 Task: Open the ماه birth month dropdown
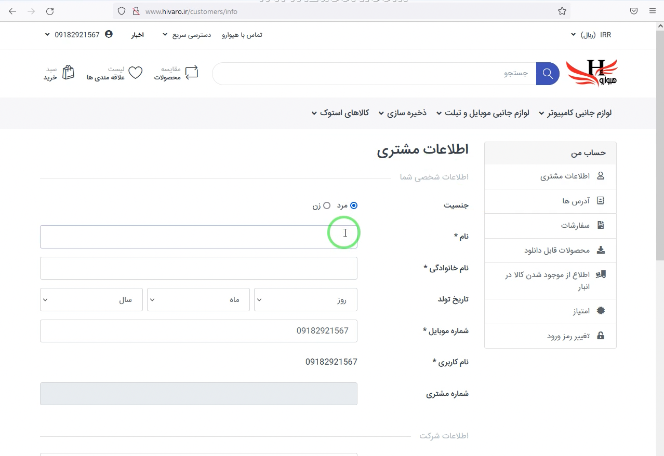pyautogui.click(x=198, y=300)
